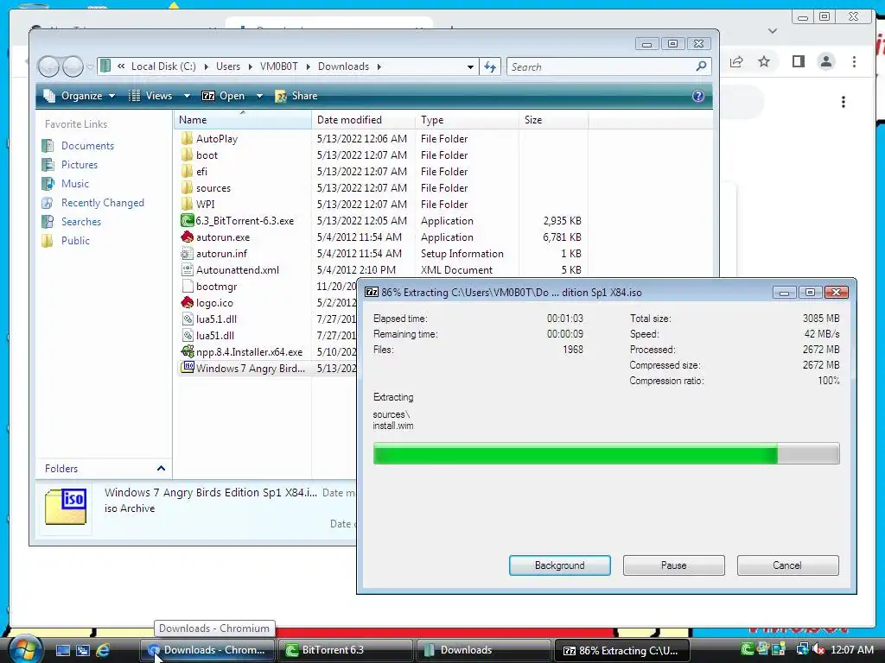Image resolution: width=885 pixels, height=663 pixels.
Task: Click Share toolbar button
Action: pos(296,96)
